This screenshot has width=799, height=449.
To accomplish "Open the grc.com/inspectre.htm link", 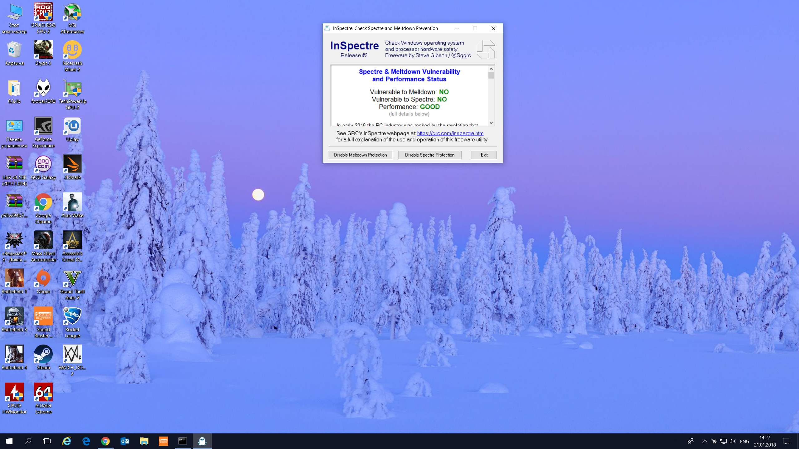I will [450, 133].
